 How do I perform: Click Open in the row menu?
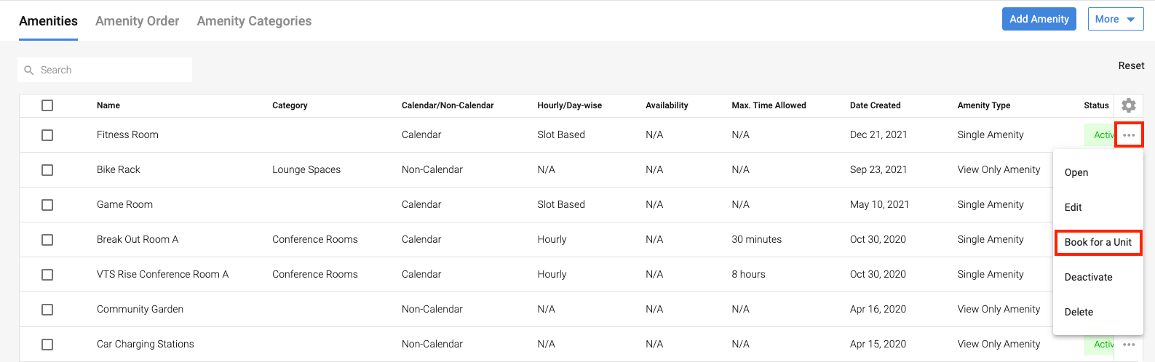pos(1076,172)
